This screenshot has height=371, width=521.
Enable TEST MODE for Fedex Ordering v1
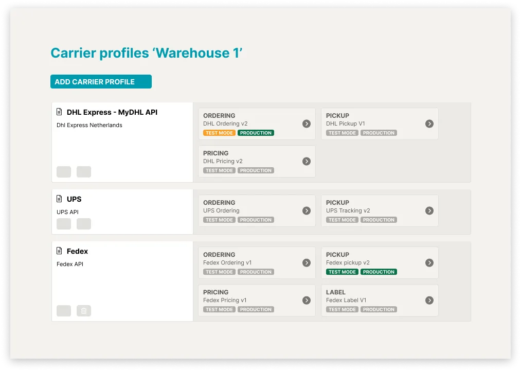[x=219, y=272]
